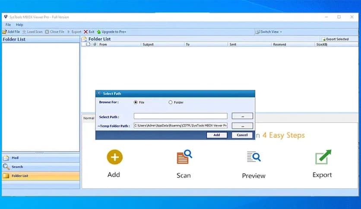Click the red Exit icon

pyautogui.click(x=85, y=32)
